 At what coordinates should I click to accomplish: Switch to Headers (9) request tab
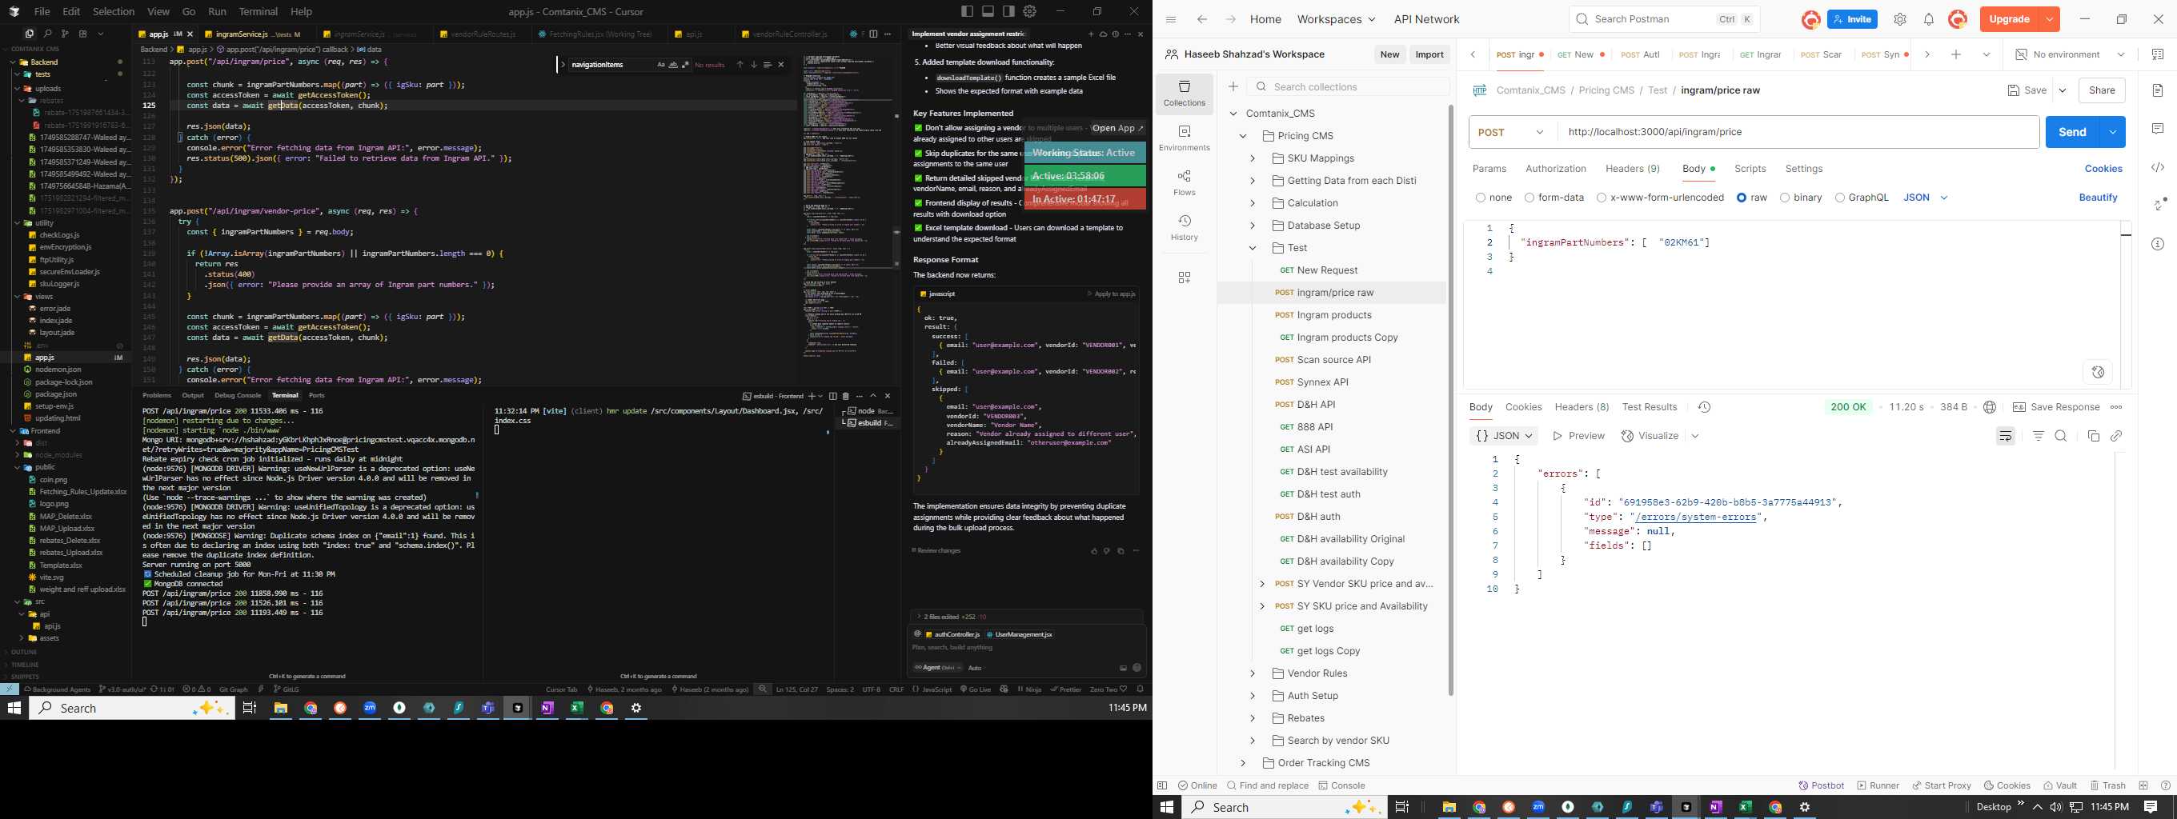point(1632,169)
